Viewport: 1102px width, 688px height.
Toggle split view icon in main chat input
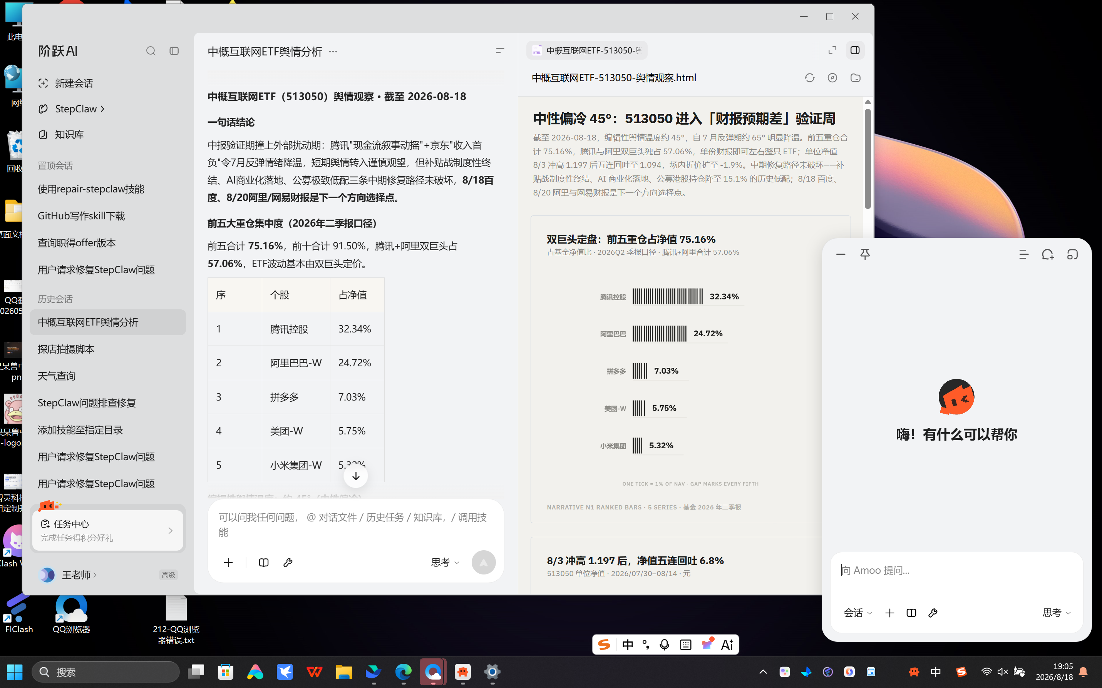coord(263,563)
